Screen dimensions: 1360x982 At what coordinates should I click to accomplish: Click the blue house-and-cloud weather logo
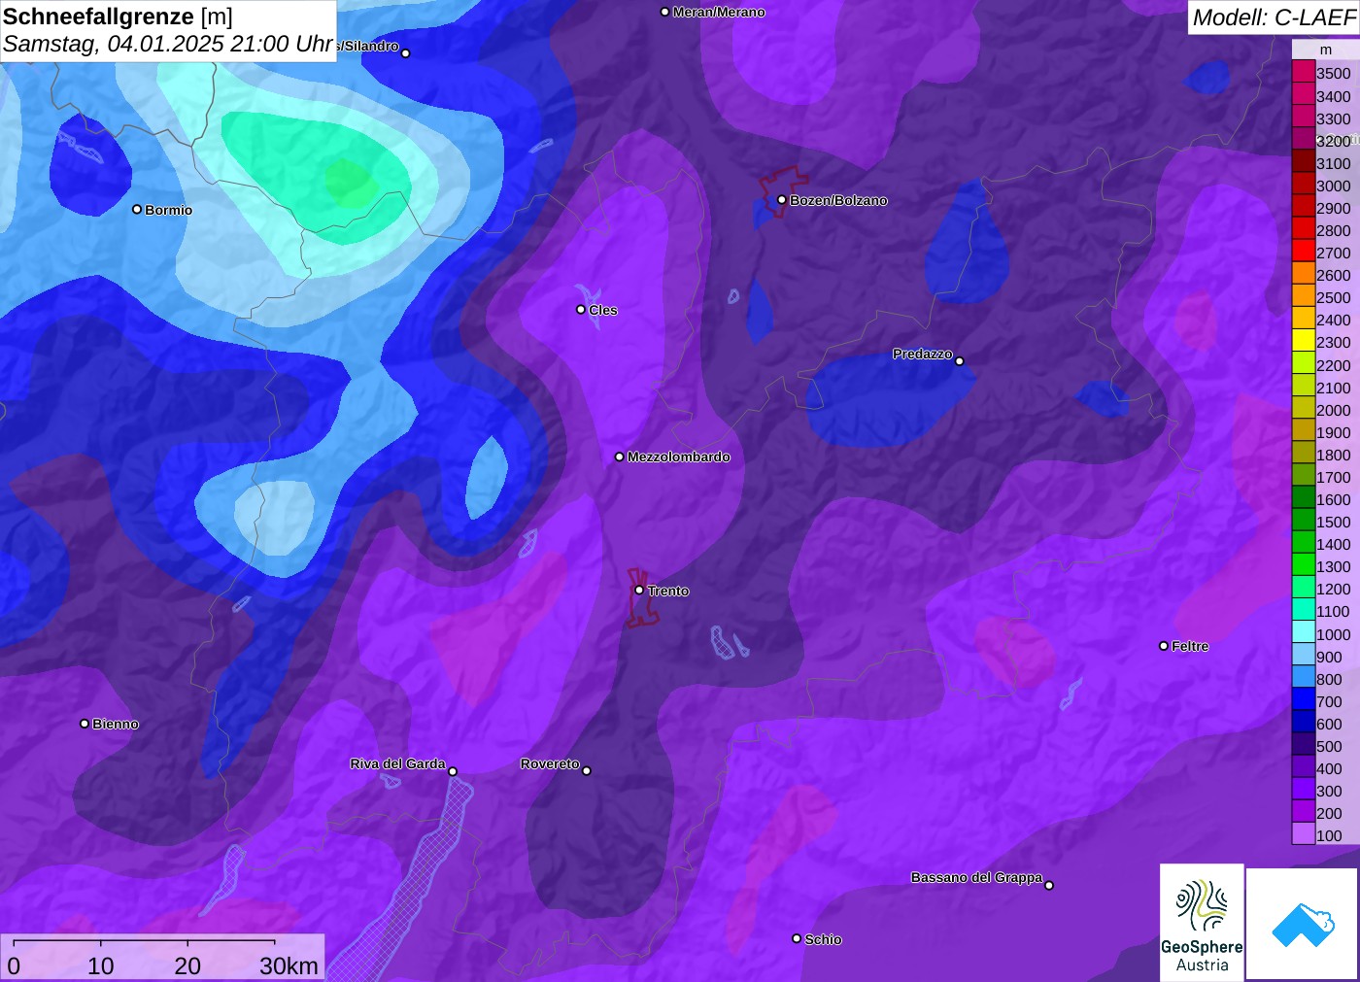click(x=1303, y=925)
